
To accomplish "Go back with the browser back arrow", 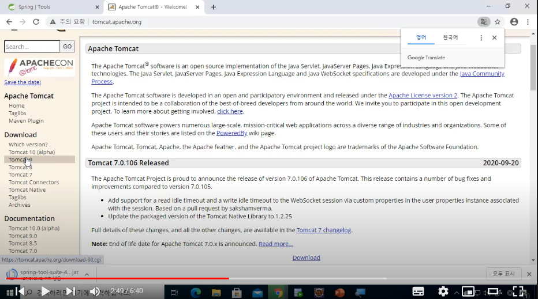I will click(9, 22).
